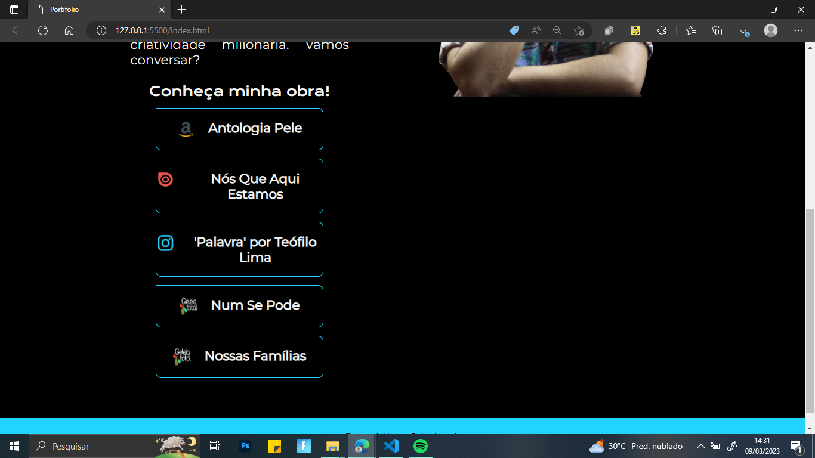
Task: Open Settings and more menu
Action: point(798,30)
